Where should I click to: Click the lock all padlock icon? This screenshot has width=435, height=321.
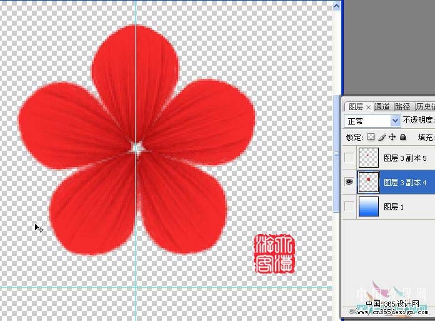click(403, 137)
